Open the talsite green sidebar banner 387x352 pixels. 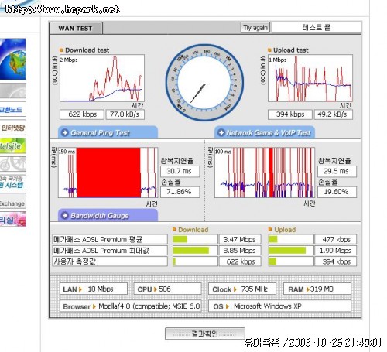(13, 145)
